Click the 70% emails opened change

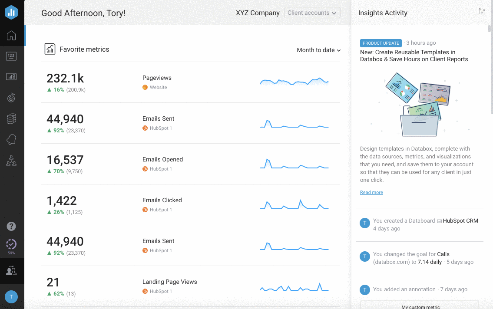click(x=56, y=171)
